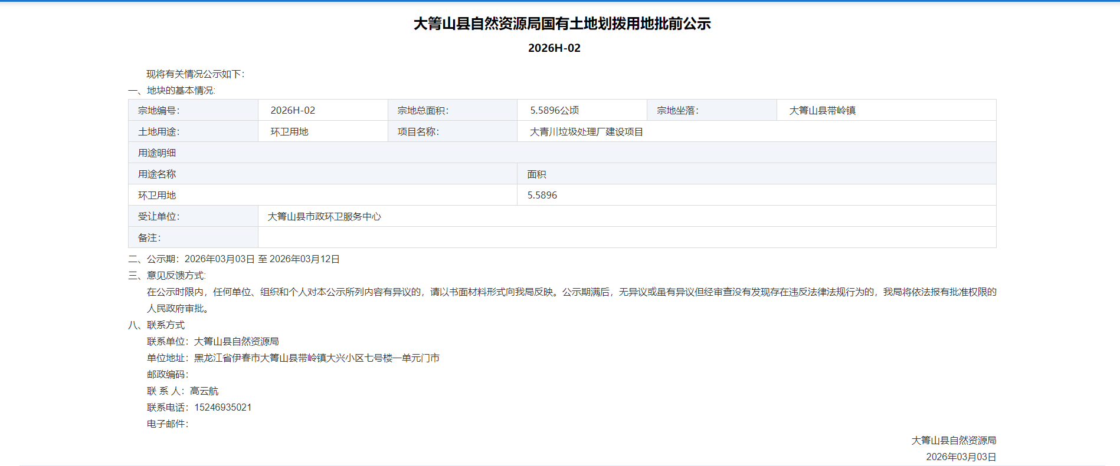Click contact person name 高云航
The width and height of the screenshot is (1120, 466).
pos(204,391)
